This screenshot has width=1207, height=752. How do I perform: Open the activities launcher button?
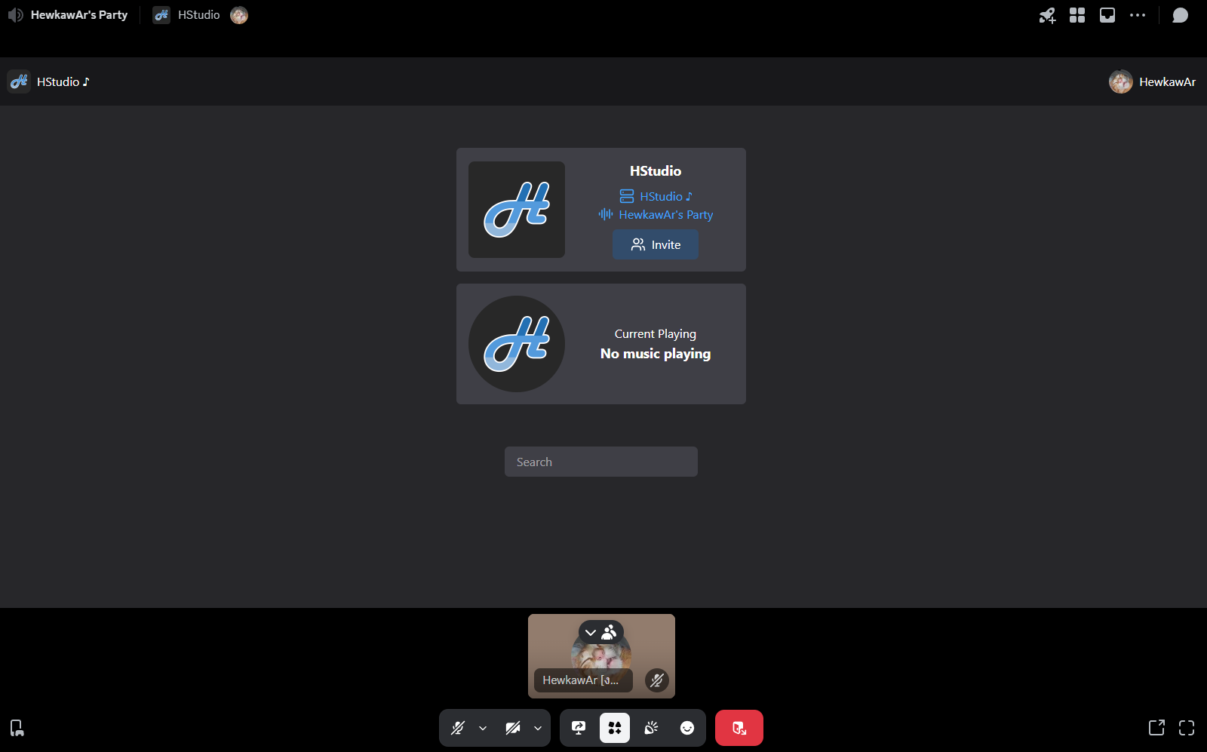click(x=615, y=728)
